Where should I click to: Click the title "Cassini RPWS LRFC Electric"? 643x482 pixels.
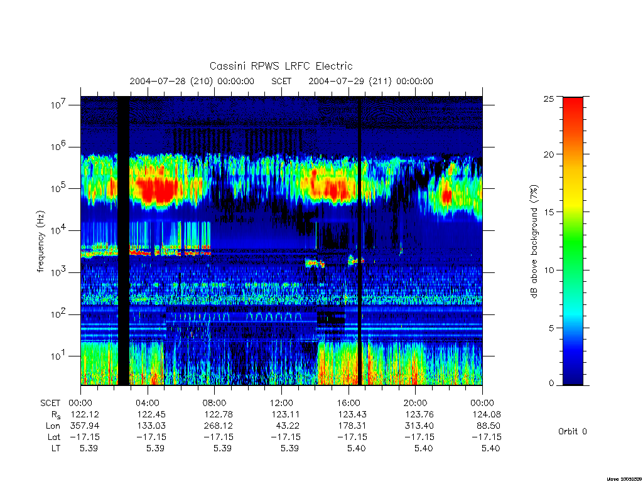(x=281, y=66)
